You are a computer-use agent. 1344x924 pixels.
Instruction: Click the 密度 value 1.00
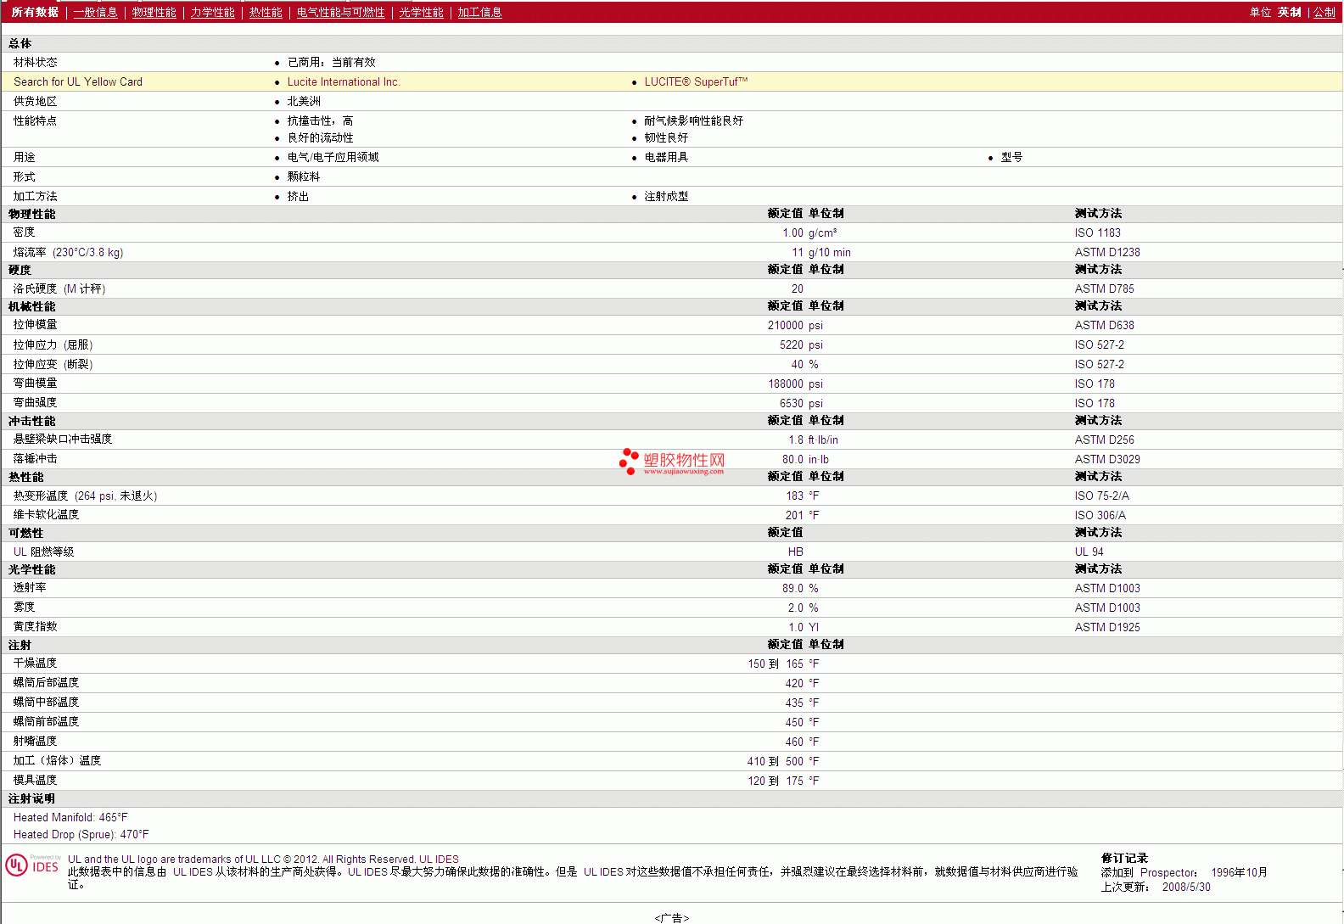792,232
